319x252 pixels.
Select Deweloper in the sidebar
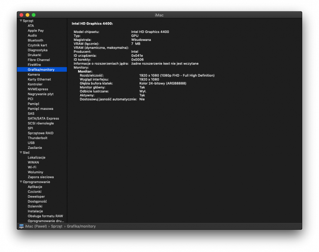(x=36, y=196)
